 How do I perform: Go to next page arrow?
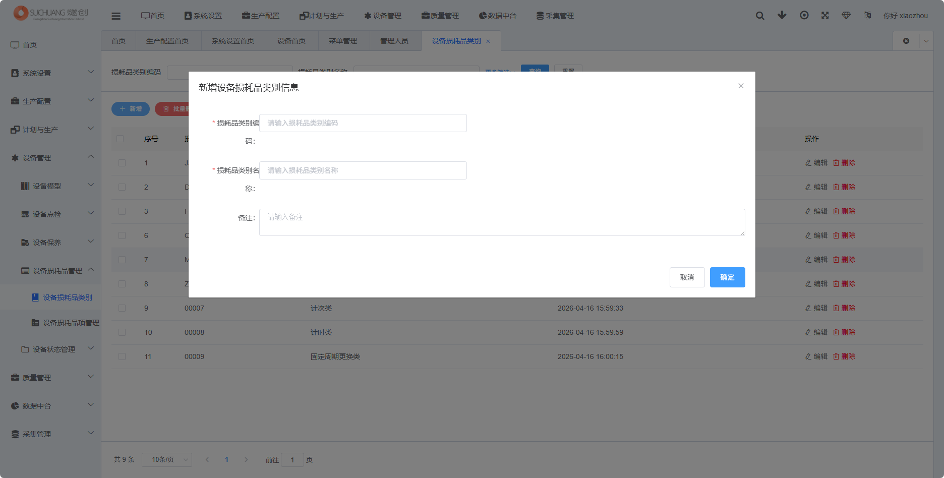click(x=246, y=459)
